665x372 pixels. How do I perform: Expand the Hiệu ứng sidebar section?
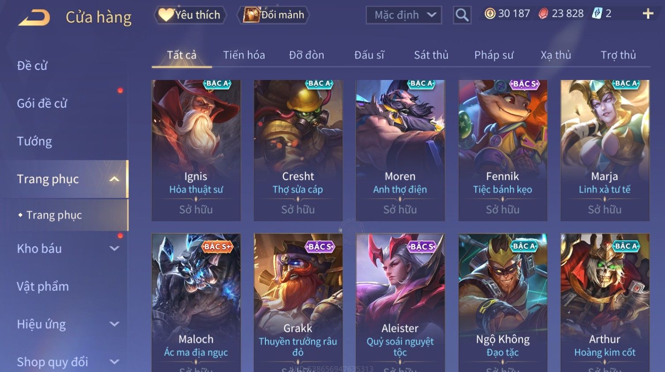114,324
